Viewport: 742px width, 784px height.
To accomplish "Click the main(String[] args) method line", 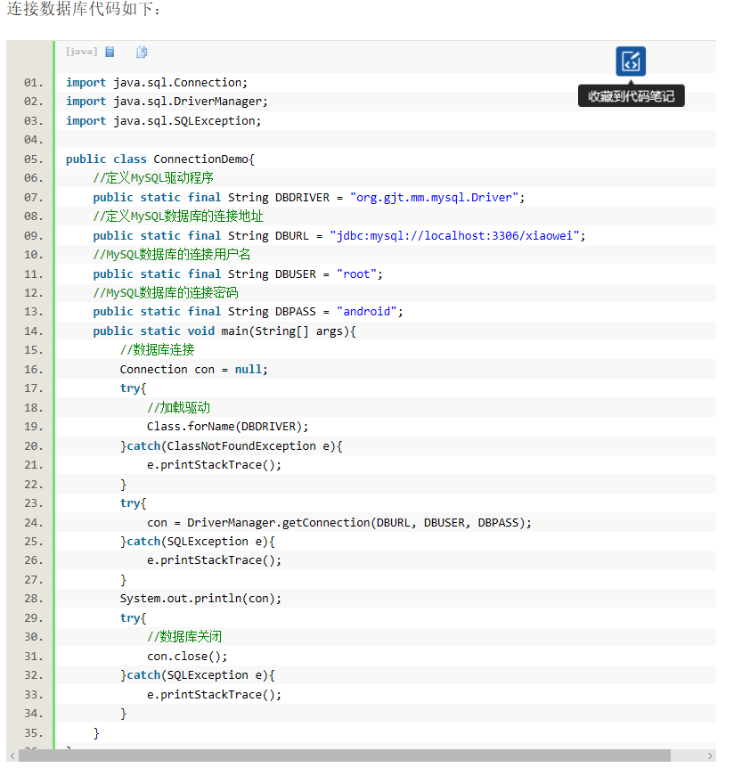I will click(224, 331).
